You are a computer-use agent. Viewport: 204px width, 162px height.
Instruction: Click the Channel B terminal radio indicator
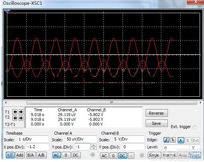(x=142, y=155)
